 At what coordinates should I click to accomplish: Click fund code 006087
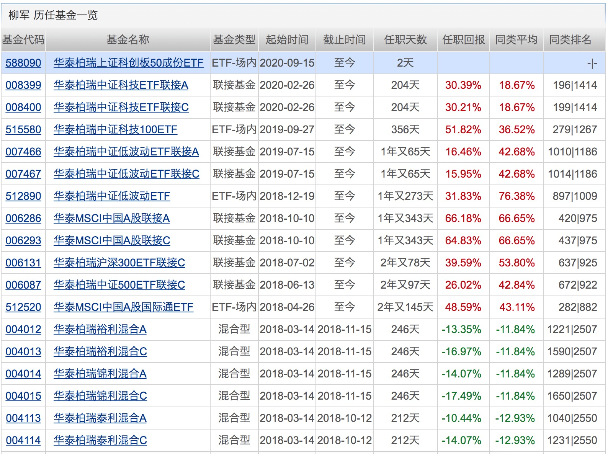click(23, 285)
